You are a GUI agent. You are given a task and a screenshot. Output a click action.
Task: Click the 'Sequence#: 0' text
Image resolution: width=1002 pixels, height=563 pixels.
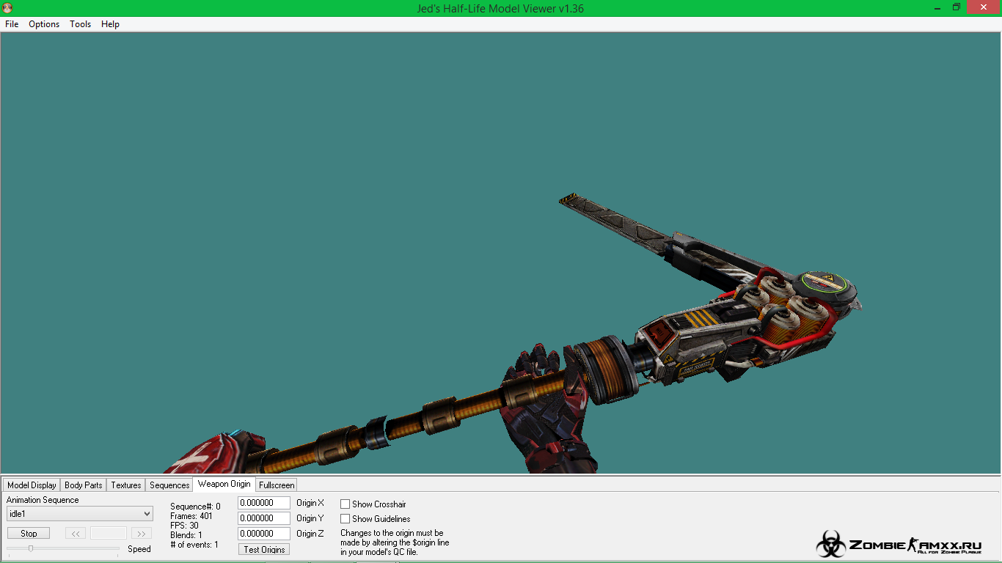click(x=195, y=507)
